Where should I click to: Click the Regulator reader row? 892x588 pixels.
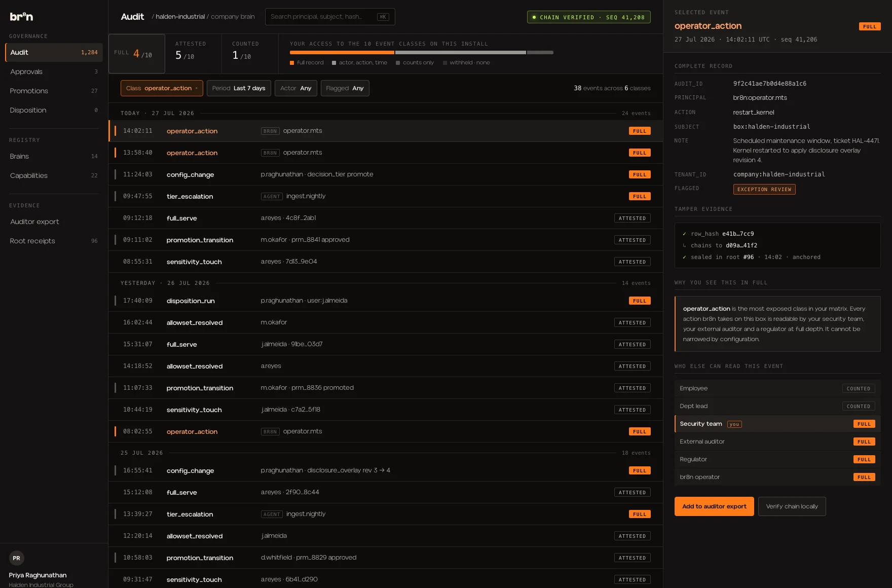pos(777,459)
